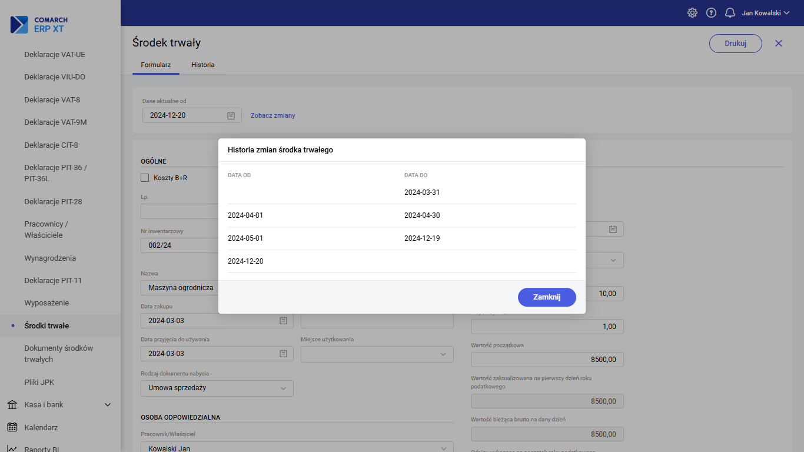
Task: Toggle the Koszty B+R checkbox
Action: (x=145, y=178)
